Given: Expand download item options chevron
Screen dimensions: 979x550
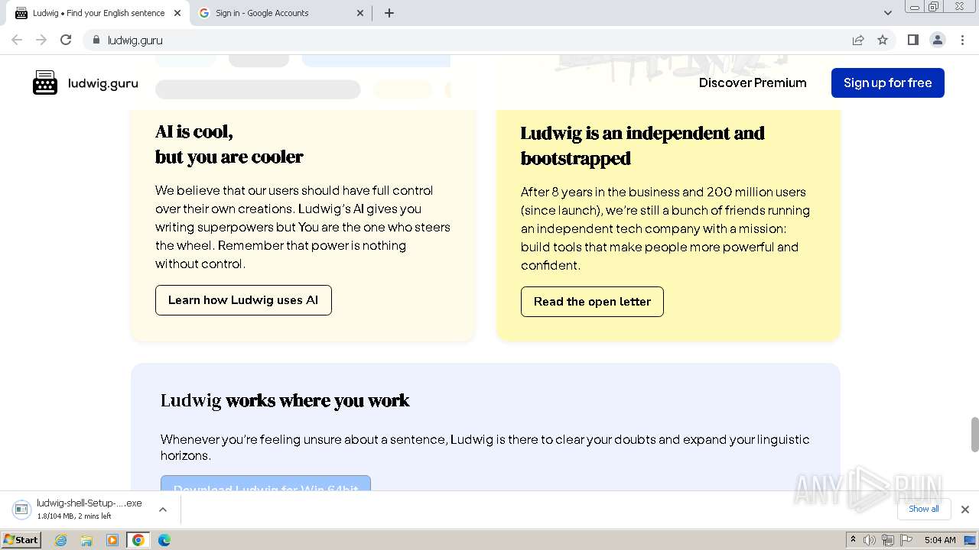Looking at the screenshot, I should click(163, 510).
